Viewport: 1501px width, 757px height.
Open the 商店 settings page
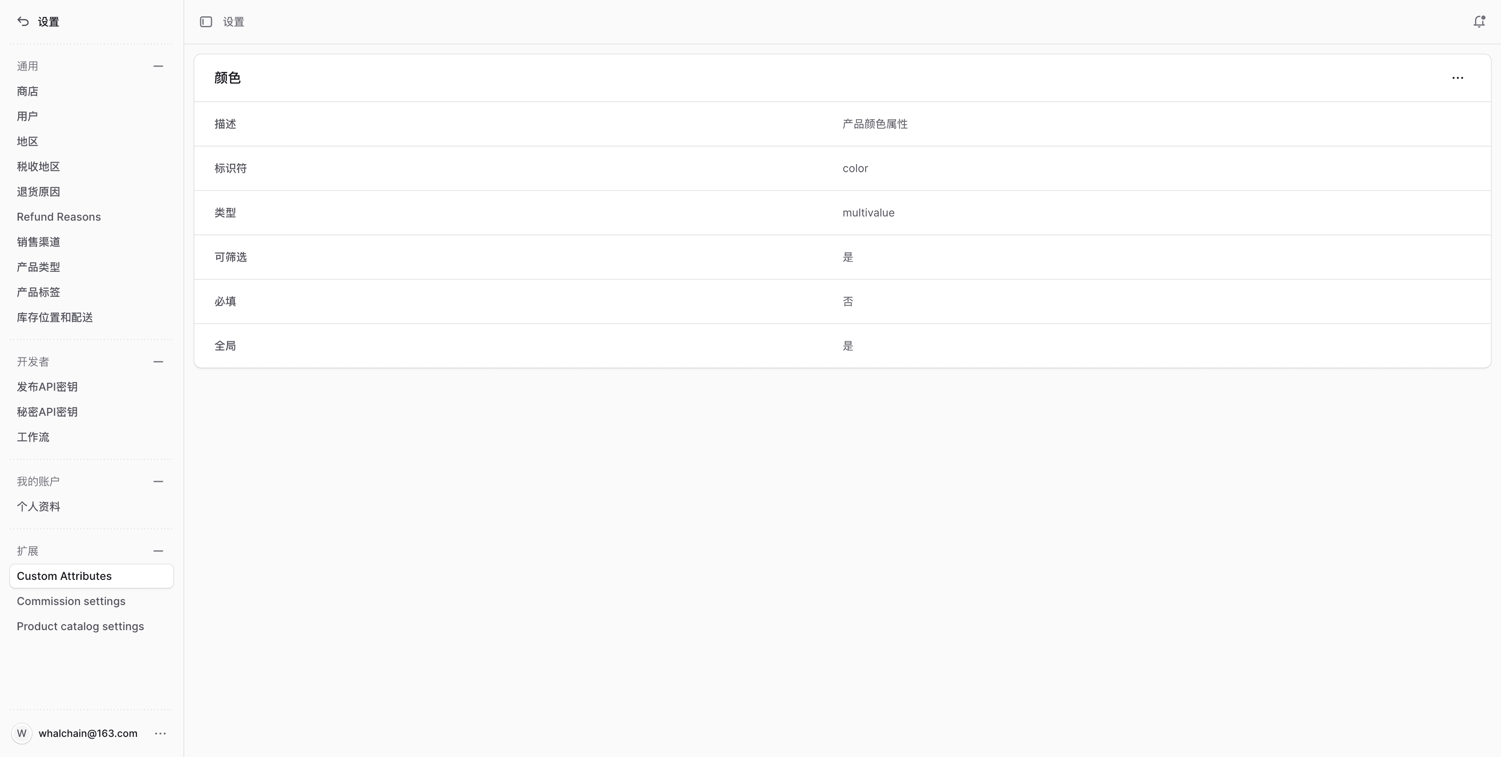point(27,91)
